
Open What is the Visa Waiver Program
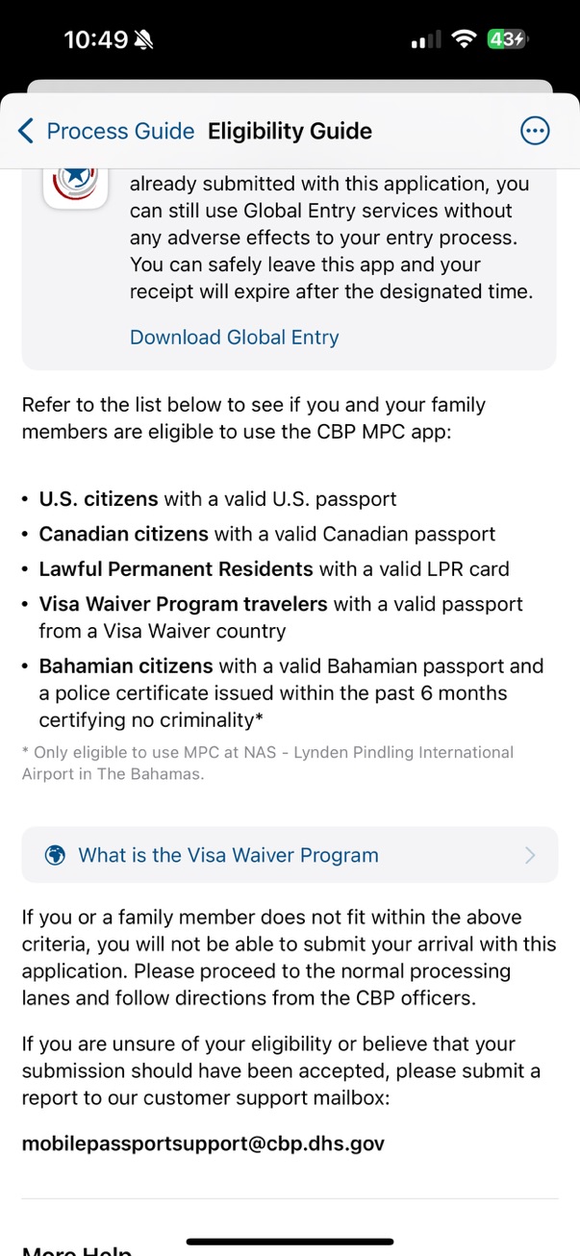(x=228, y=855)
